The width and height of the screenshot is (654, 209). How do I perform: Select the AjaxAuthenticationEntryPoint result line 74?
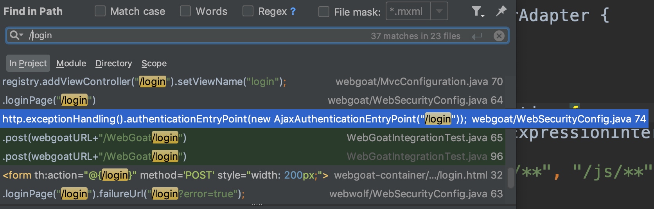pos(324,119)
